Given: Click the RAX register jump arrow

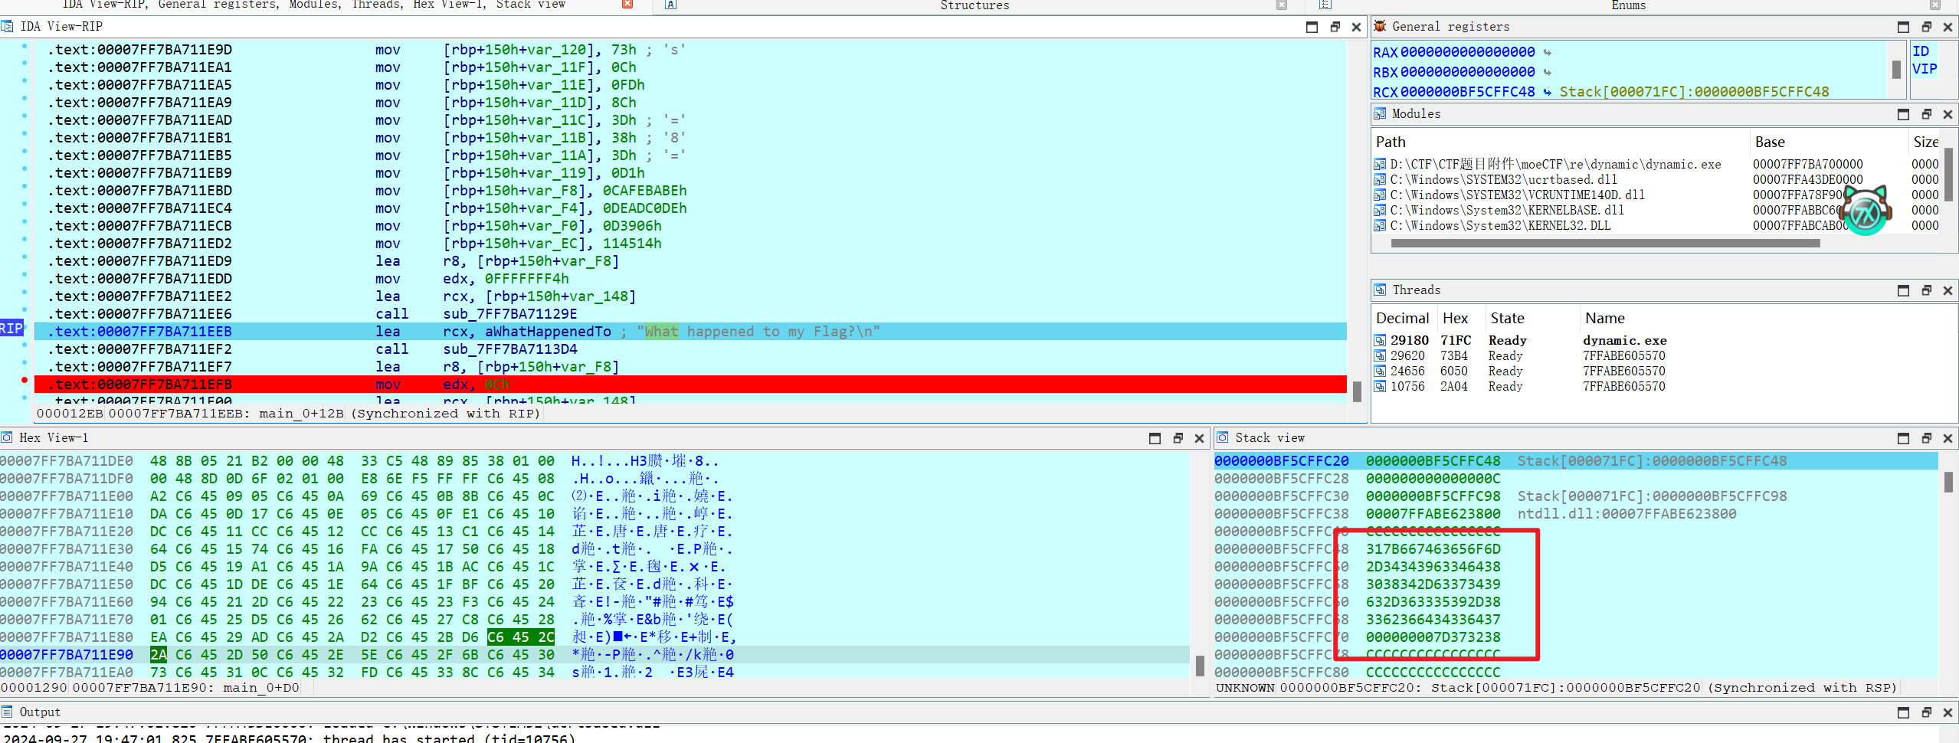Looking at the screenshot, I should tap(1547, 53).
